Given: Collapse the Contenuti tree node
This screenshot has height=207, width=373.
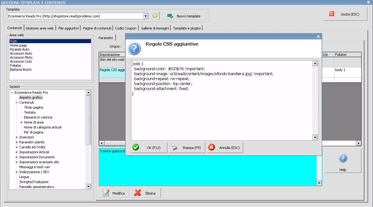Looking at the screenshot, I should [x=17, y=102].
